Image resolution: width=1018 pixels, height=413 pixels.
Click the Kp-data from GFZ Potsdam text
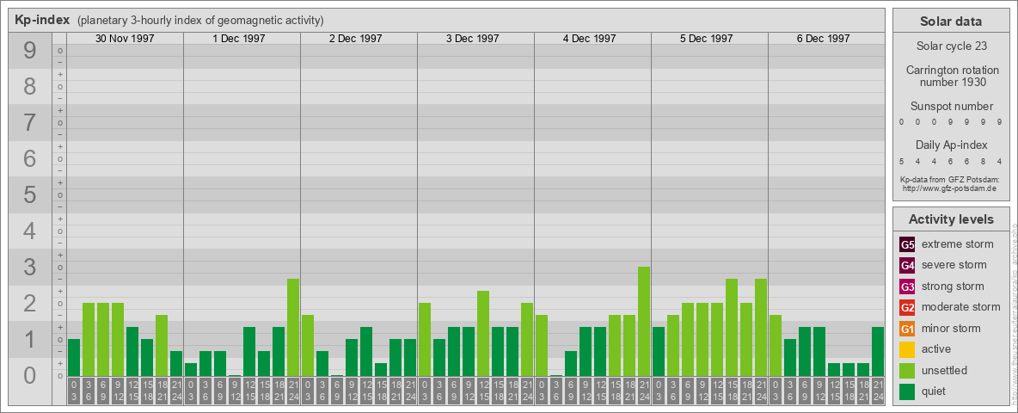948,180
